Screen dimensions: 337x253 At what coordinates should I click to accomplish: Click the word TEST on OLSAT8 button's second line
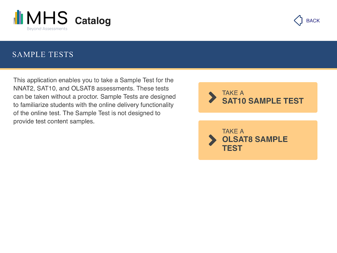point(232,148)
